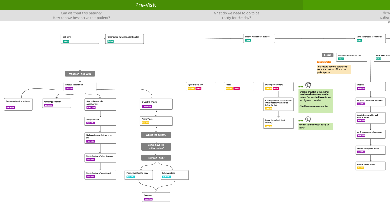390x211 pixels.
Task: Click the Document card at the bottom
Action: coord(156,197)
